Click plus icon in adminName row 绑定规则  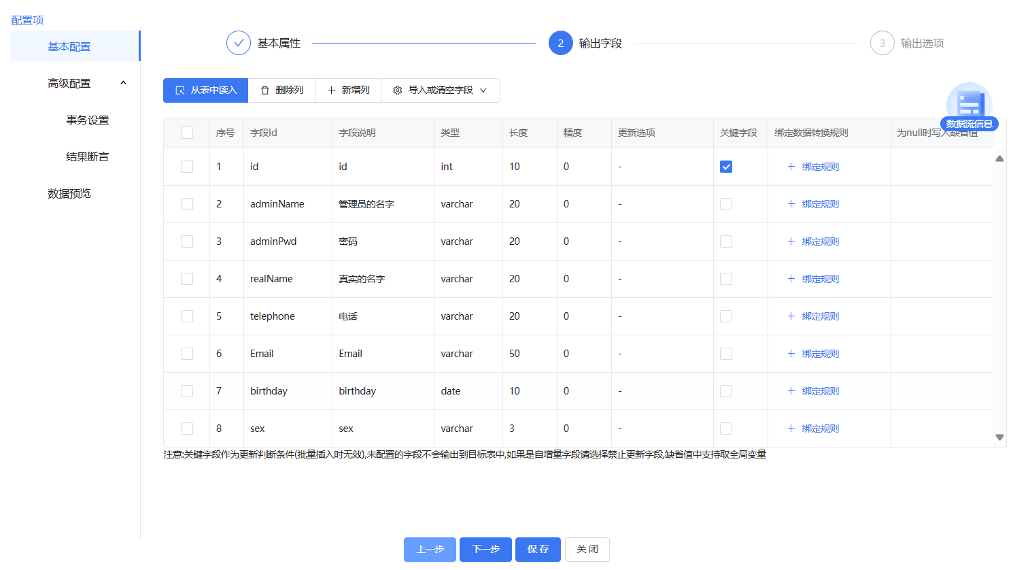[x=791, y=204]
